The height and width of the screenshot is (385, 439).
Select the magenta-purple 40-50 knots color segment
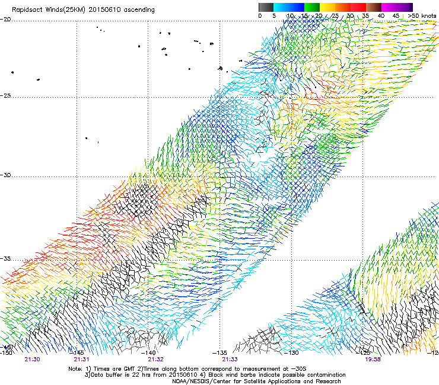pos(397,7)
